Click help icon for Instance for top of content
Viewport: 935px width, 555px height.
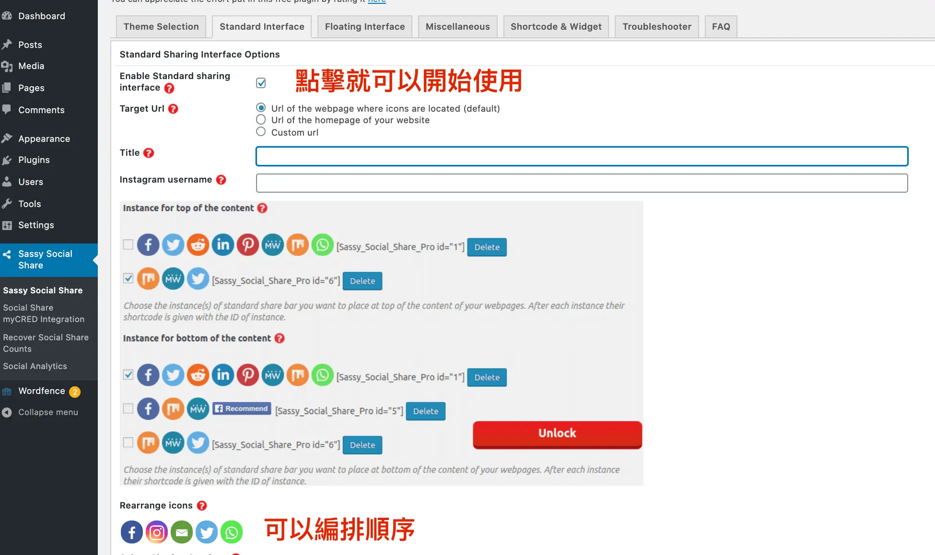point(262,208)
